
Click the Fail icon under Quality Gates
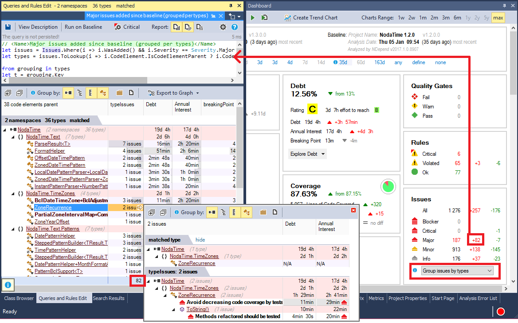(x=415, y=97)
